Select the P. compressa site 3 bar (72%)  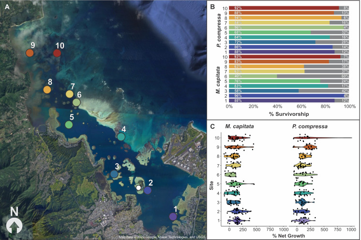pos(272,42)
